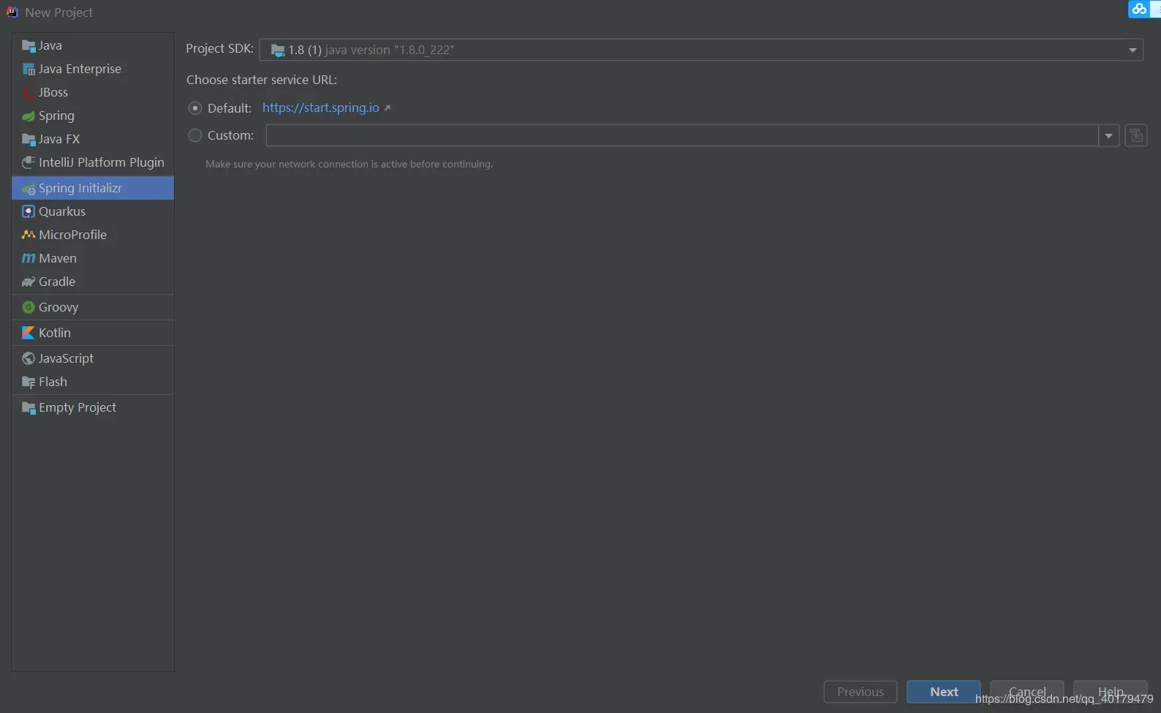This screenshot has width=1161, height=713.
Task: Click the Groovy green icon
Action: [29, 307]
